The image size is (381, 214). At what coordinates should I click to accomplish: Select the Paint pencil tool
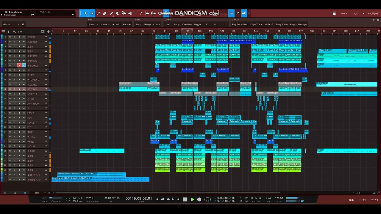111,13
